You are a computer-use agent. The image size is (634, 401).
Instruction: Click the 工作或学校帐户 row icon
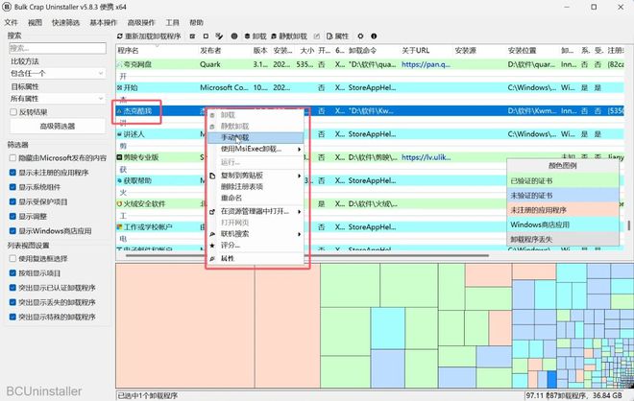pyautogui.click(x=120, y=227)
